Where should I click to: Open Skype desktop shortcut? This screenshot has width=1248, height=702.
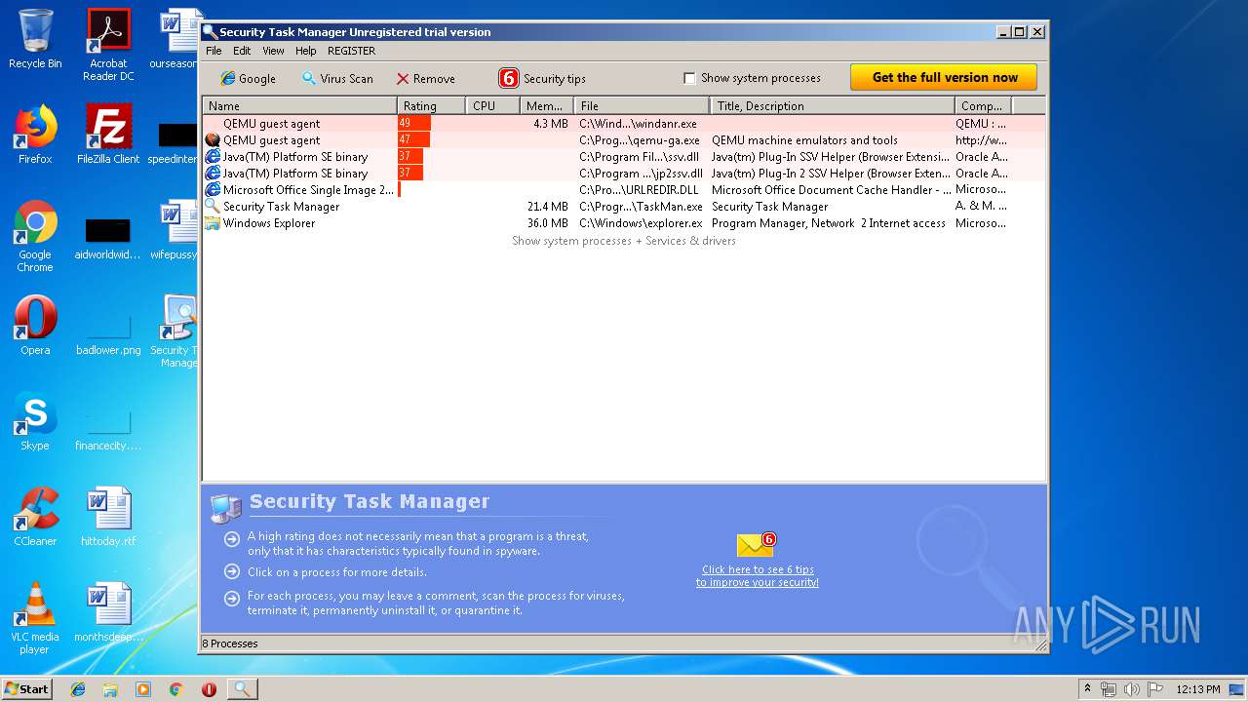point(35,421)
